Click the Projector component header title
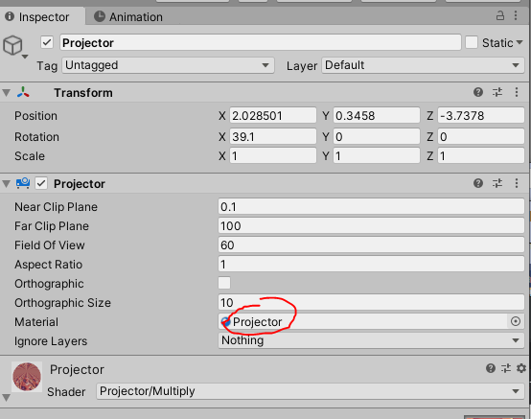 [80, 183]
